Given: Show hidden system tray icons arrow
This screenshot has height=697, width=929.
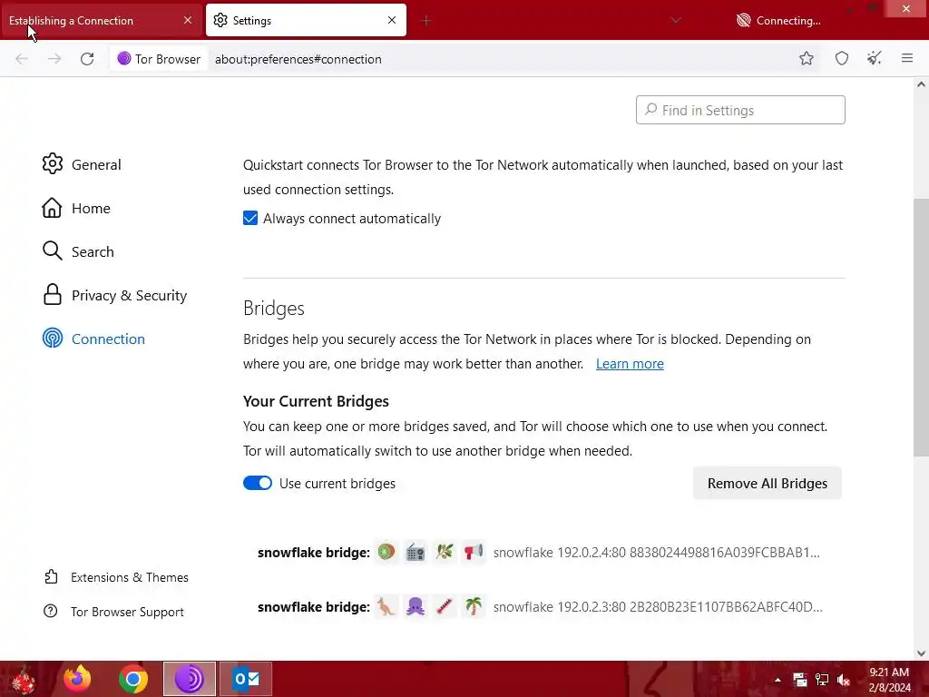Looking at the screenshot, I should click(x=777, y=680).
